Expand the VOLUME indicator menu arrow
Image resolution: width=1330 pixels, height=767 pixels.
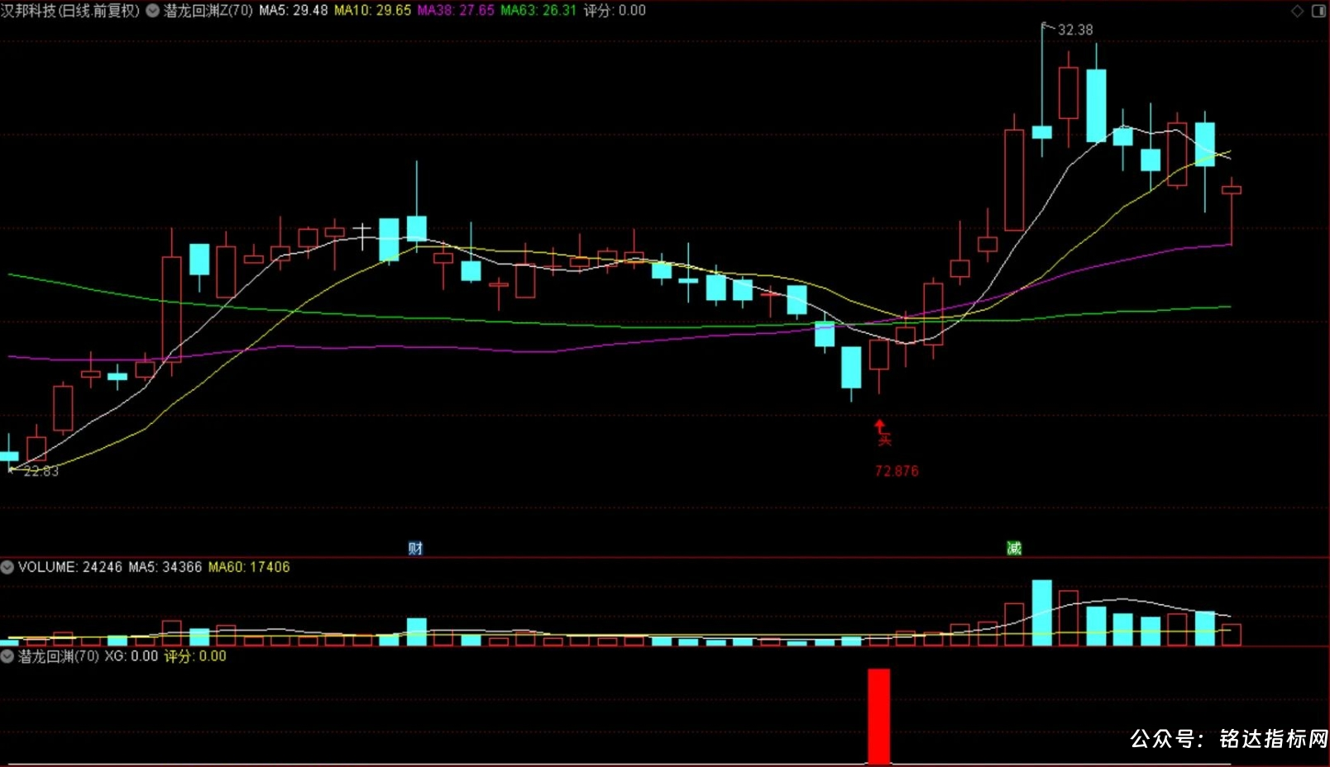coord(7,567)
